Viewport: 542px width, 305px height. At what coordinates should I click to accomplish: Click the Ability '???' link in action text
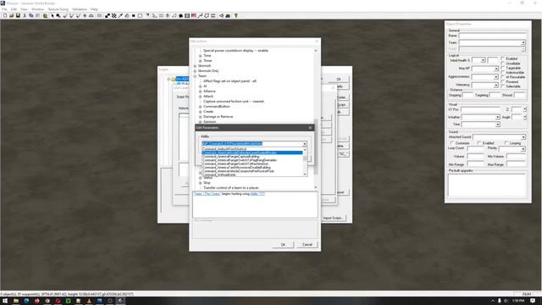point(257,194)
